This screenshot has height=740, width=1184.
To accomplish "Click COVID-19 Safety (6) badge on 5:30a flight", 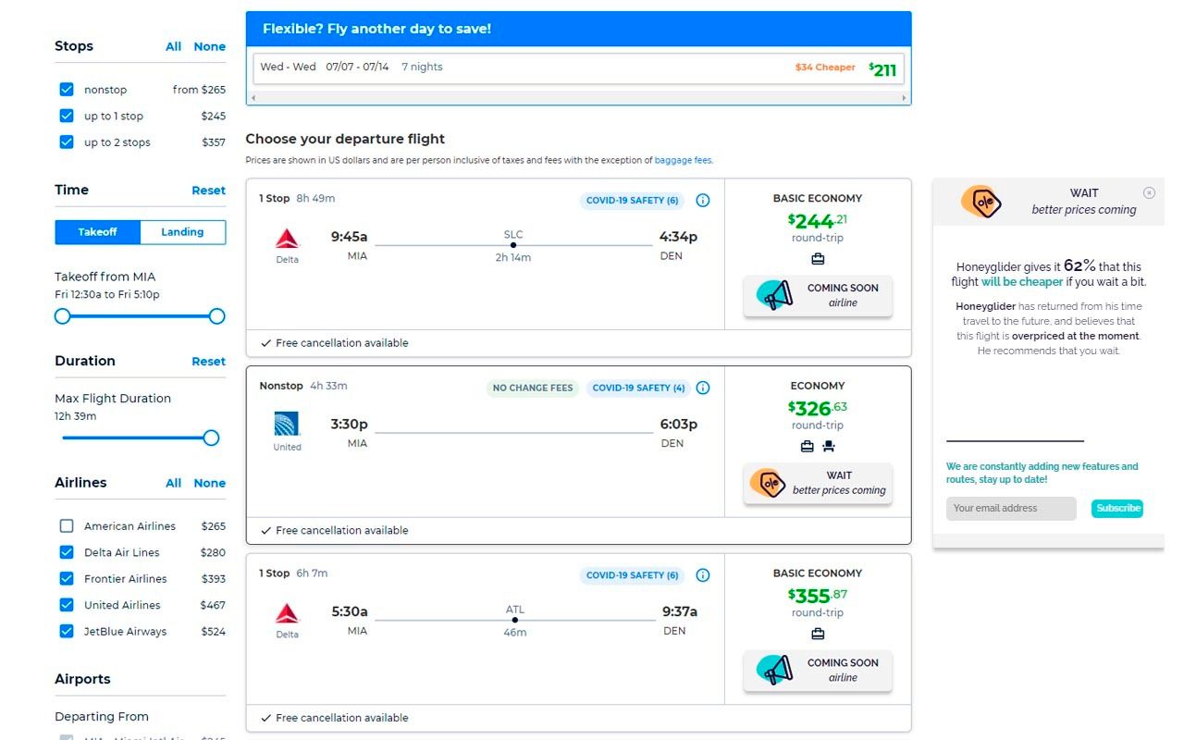I will click(632, 575).
